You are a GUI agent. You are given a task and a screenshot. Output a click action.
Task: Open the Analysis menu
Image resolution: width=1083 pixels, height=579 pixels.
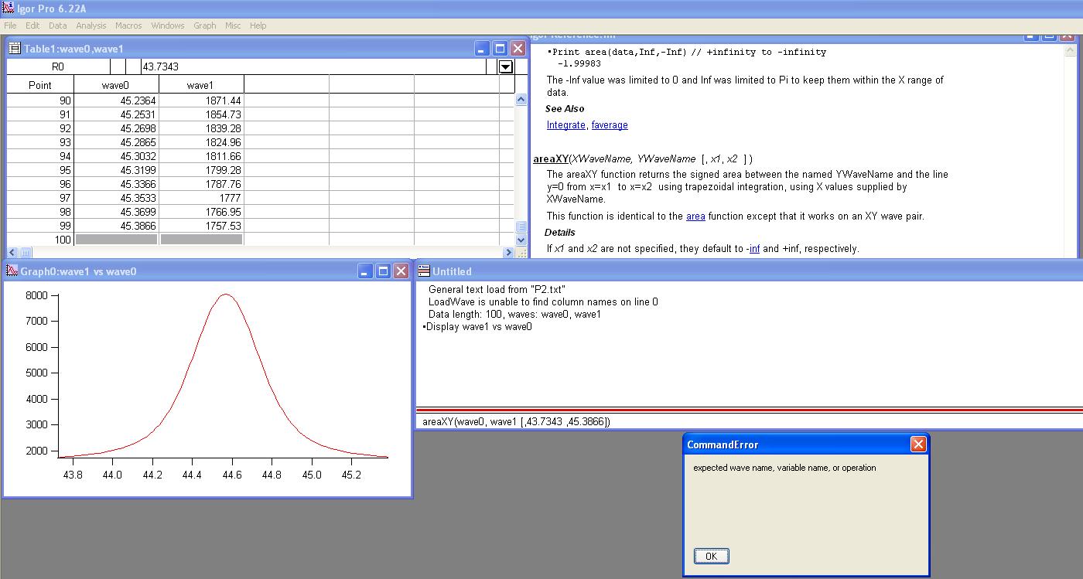(91, 25)
